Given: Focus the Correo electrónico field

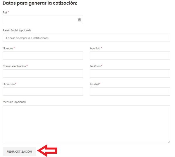Looking at the screenshot, I should pos(43,74).
